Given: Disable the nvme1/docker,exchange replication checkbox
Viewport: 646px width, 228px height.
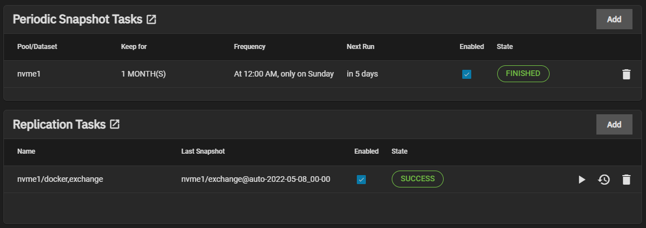Looking at the screenshot, I should 361,180.
